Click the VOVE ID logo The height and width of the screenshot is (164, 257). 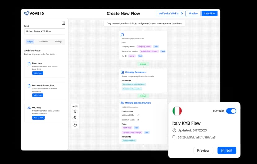coord(35,13)
